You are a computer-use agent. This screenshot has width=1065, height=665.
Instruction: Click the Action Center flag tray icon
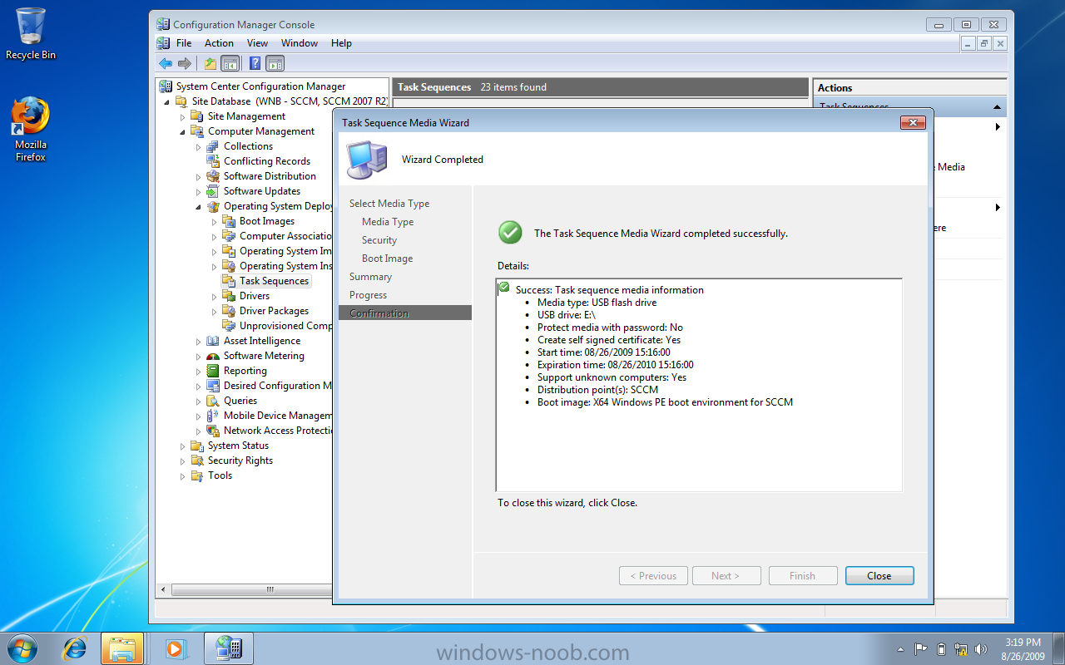pos(921,649)
